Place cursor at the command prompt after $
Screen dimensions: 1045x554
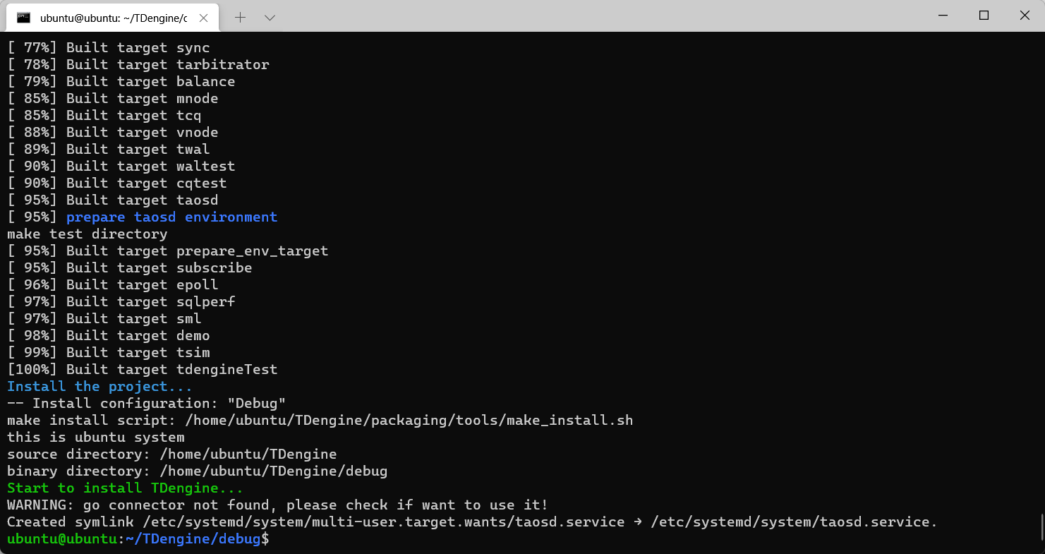pyautogui.click(x=274, y=539)
